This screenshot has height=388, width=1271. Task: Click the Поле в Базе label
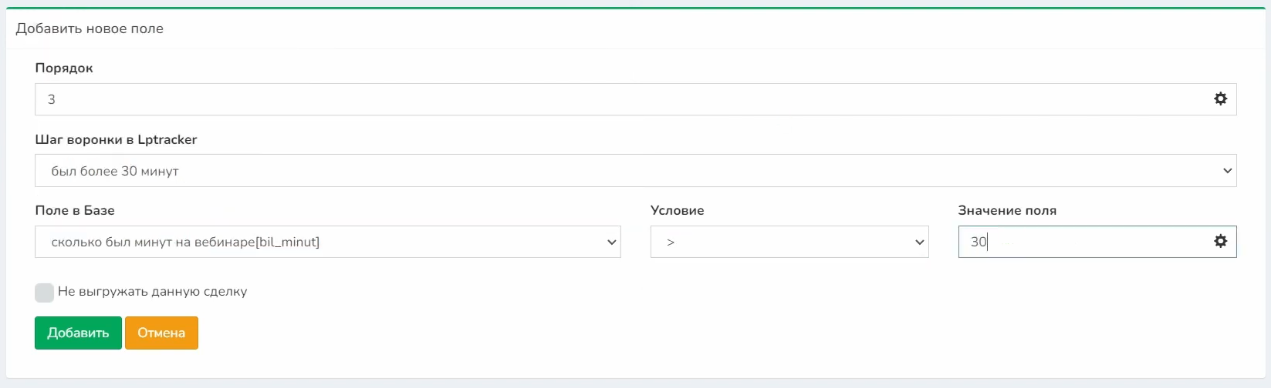pyautogui.click(x=75, y=210)
